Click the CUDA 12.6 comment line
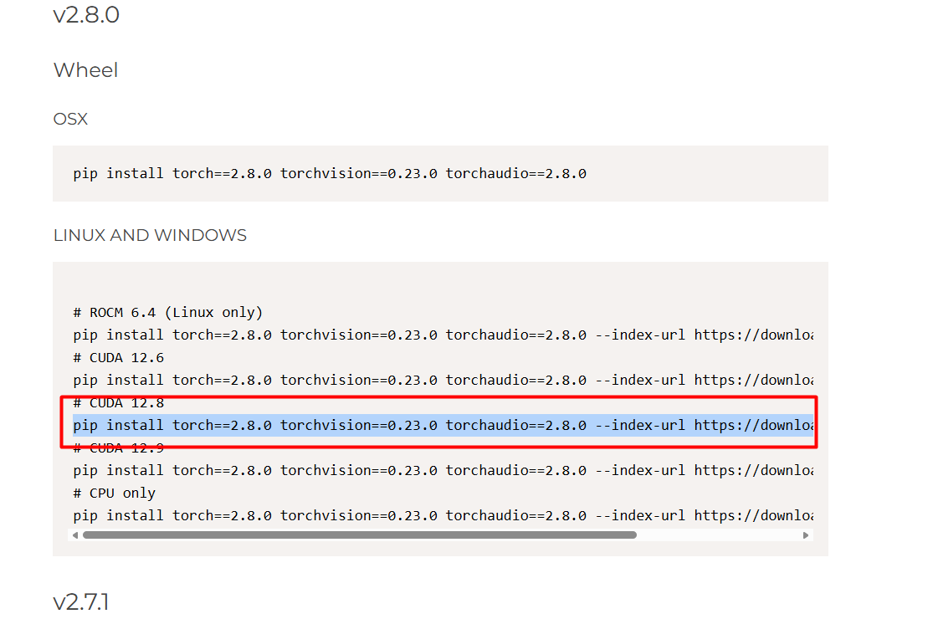 (x=118, y=357)
